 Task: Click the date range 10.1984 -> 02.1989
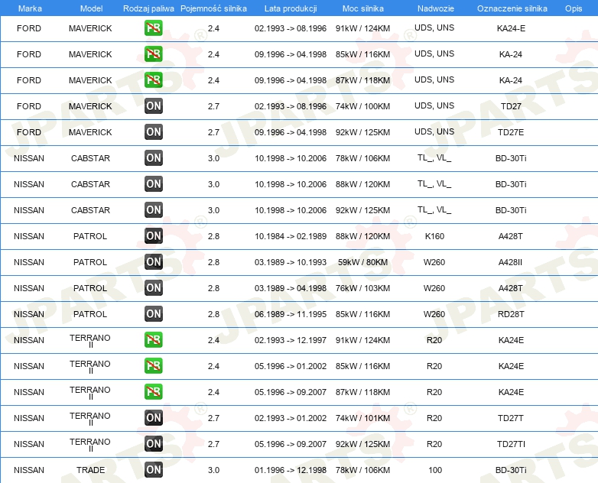click(x=291, y=236)
